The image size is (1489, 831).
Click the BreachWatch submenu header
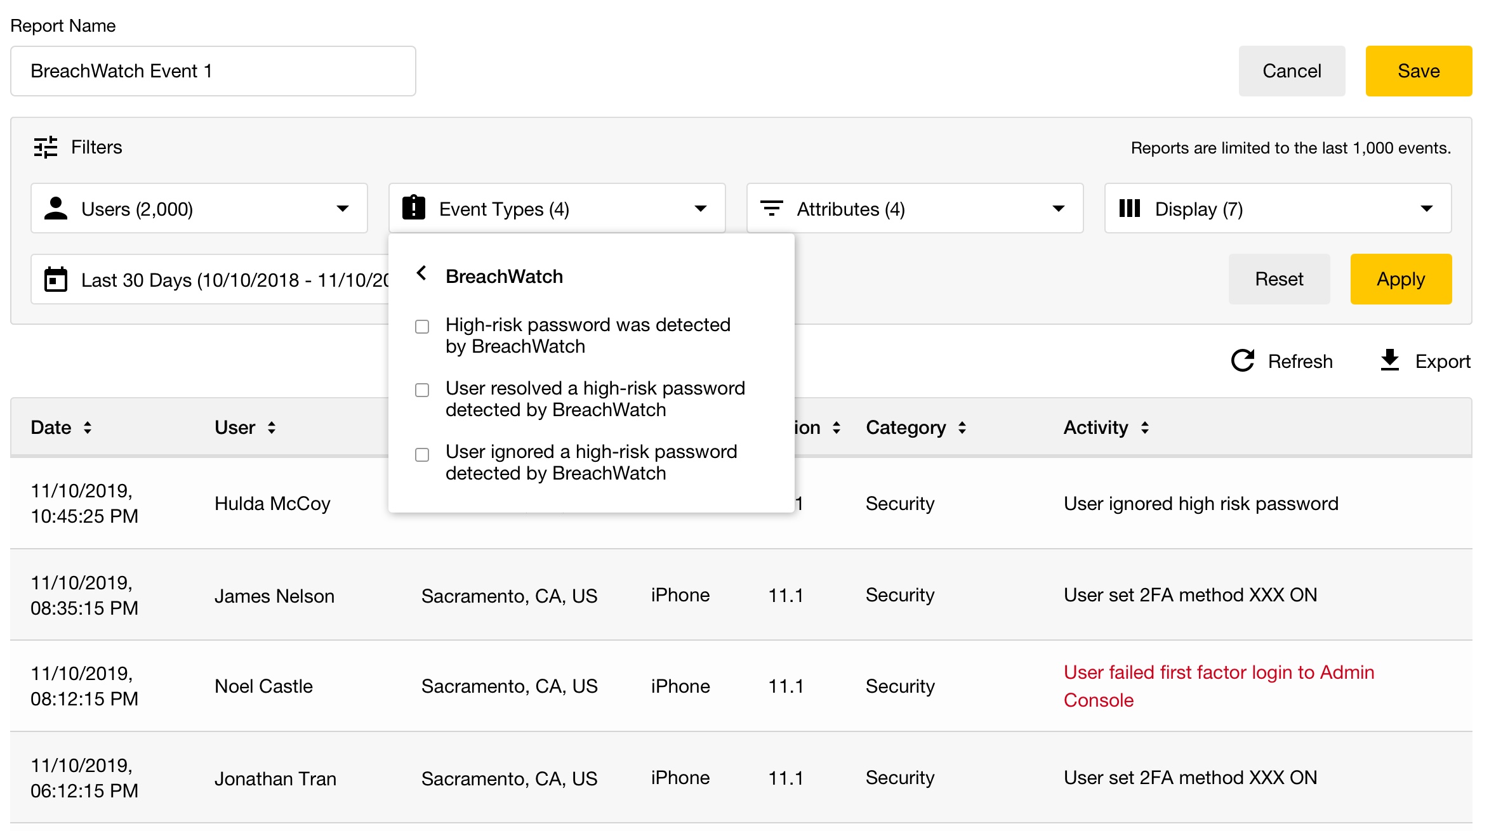(x=505, y=277)
